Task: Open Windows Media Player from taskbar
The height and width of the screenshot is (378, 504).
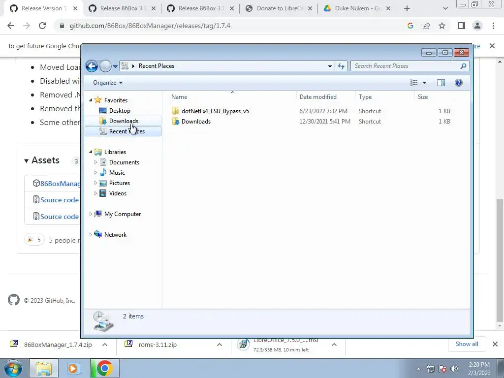Action: click(x=73, y=368)
